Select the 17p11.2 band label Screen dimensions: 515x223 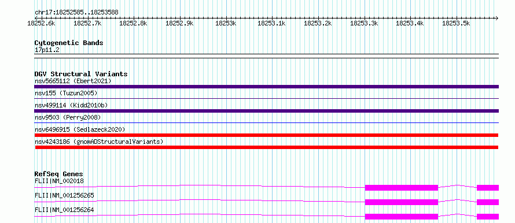(47, 50)
